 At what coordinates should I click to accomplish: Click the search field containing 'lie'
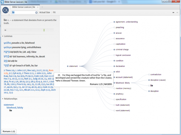pyautogui.click(x=23, y=13)
